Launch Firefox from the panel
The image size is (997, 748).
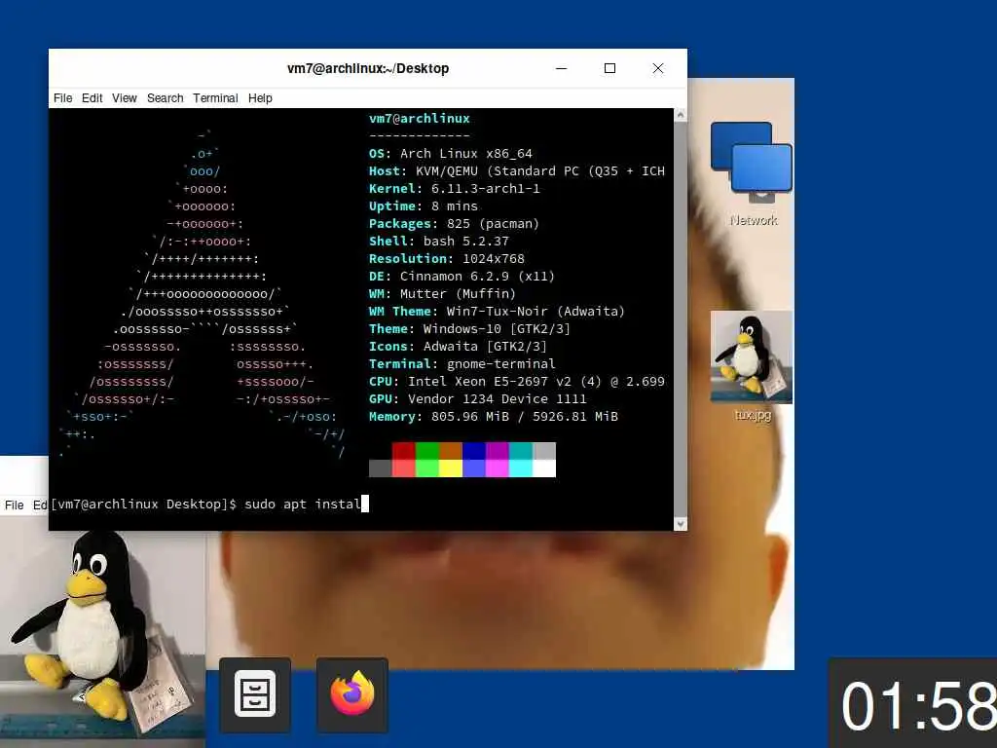352,694
